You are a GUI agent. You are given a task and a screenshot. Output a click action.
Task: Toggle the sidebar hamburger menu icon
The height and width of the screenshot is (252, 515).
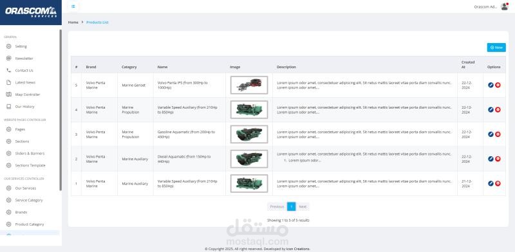pos(73,6)
